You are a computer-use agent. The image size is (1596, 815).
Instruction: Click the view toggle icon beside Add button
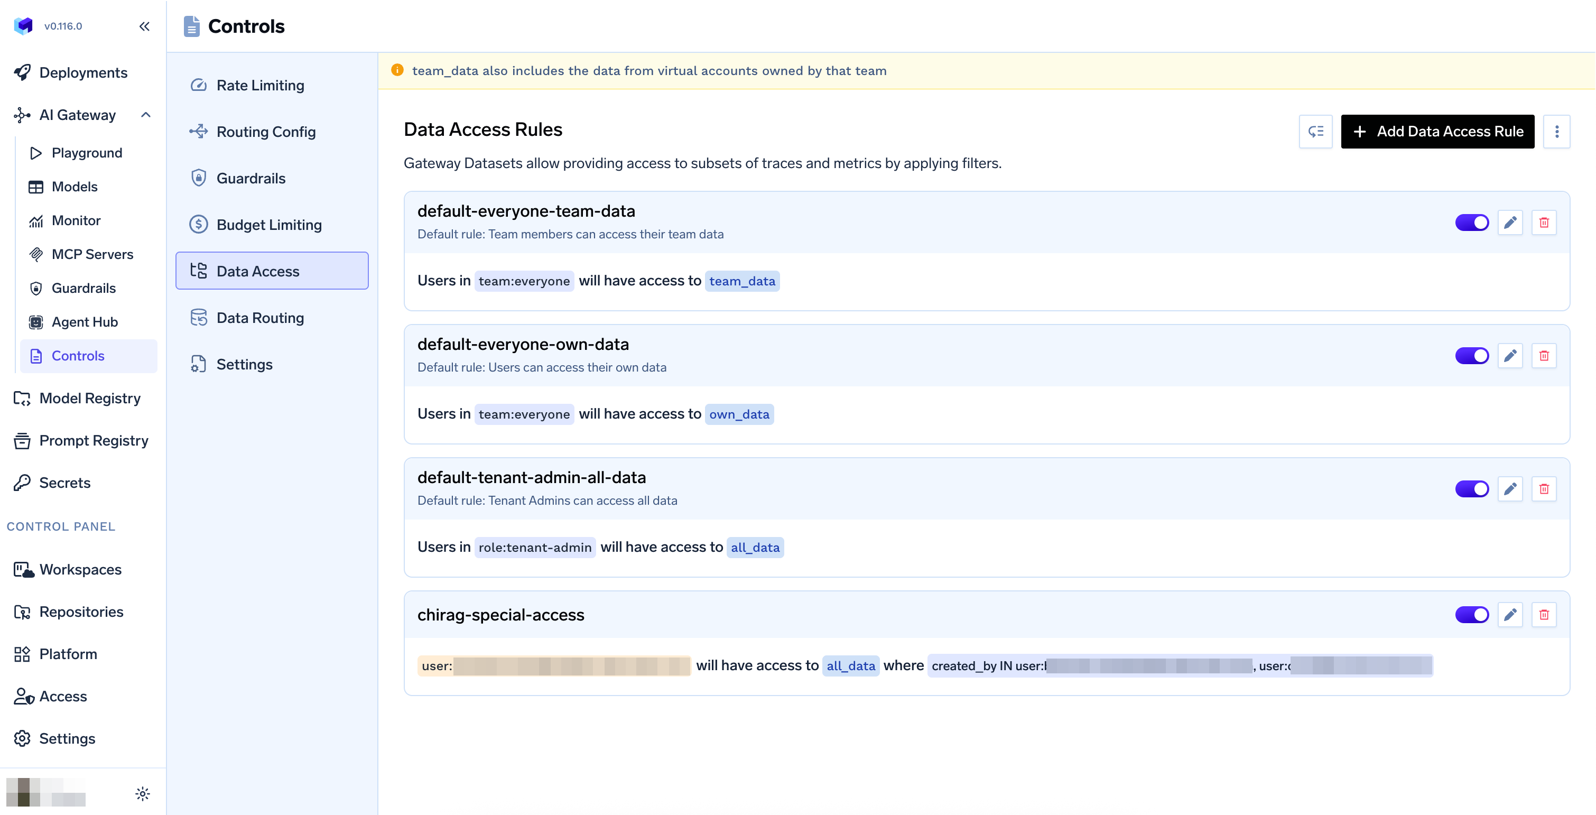(1315, 132)
